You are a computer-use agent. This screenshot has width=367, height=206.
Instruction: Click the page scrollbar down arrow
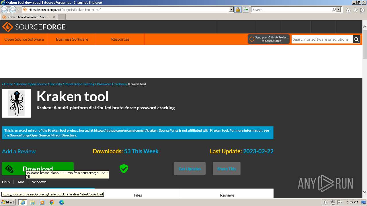[365, 192]
